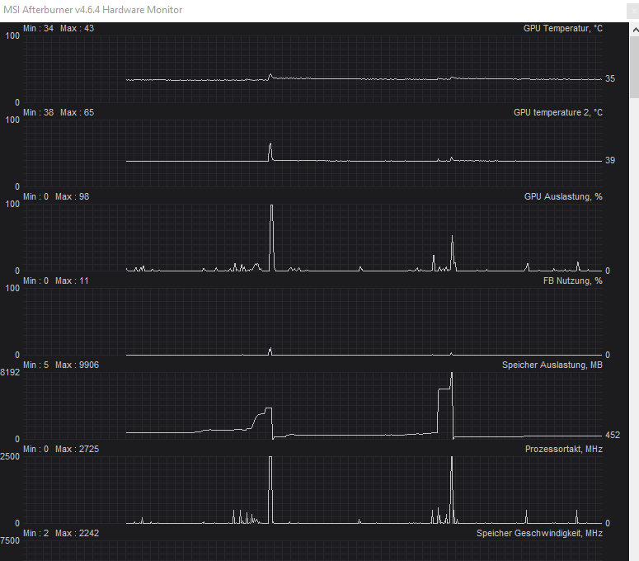This screenshot has width=639, height=561.
Task: Click the Speicher Auslastung, MB label
Action: [x=552, y=365]
